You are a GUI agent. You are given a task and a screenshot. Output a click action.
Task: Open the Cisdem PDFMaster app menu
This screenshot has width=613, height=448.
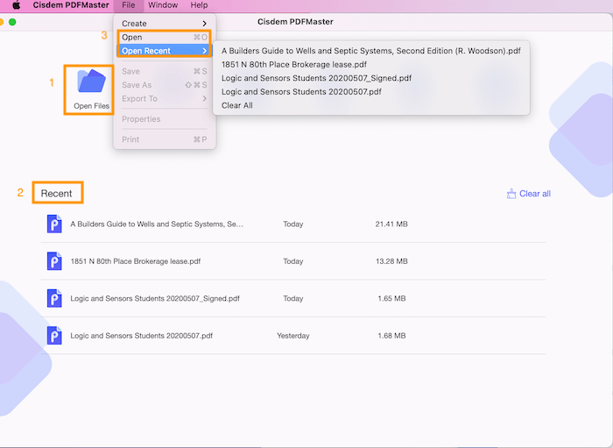[71, 5]
